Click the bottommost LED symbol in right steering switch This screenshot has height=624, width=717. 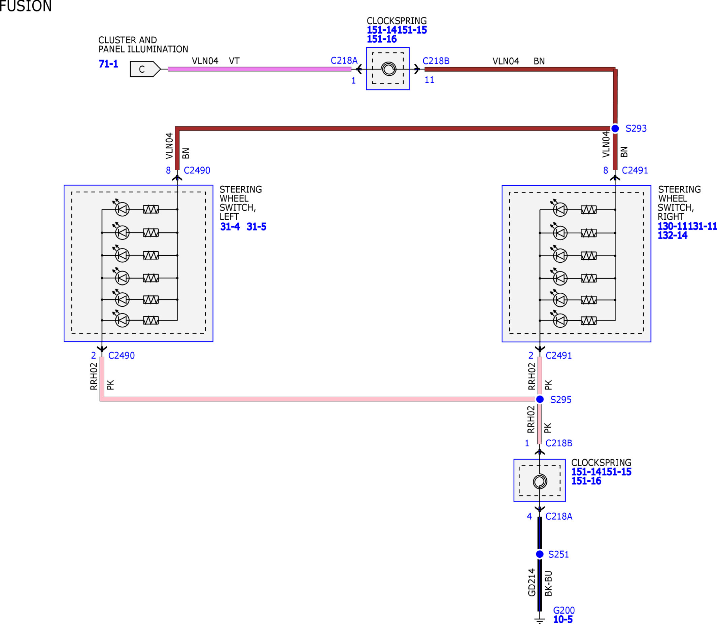[559, 319]
